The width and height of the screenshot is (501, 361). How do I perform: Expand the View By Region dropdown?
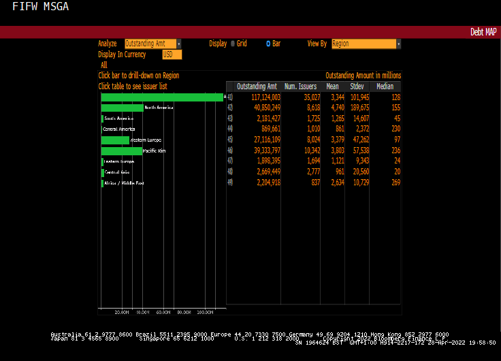(366, 44)
